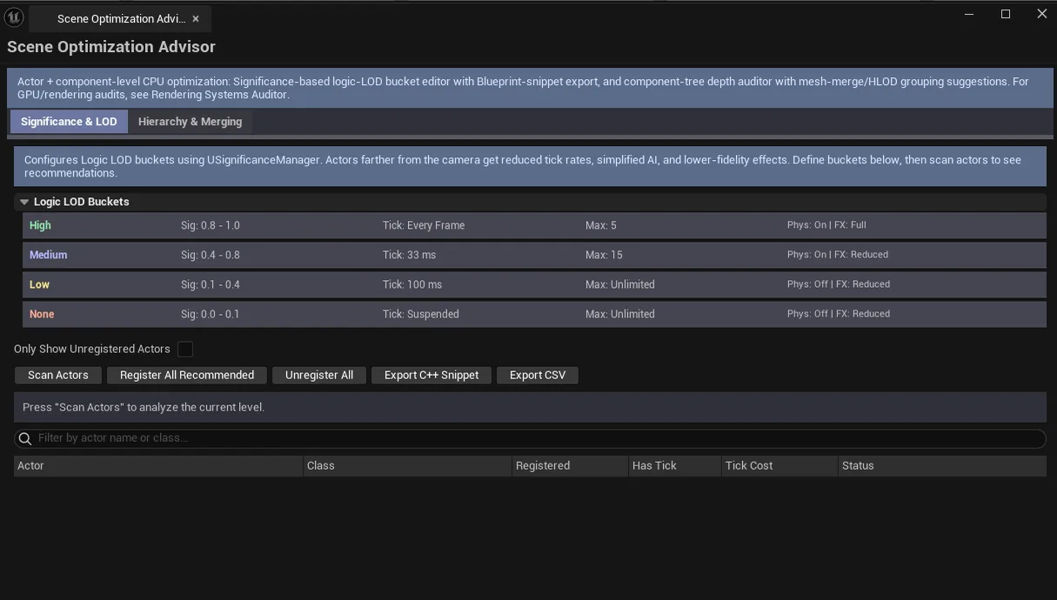Maximize the editor window
Screen dimensions: 1057x600
[1006, 14]
